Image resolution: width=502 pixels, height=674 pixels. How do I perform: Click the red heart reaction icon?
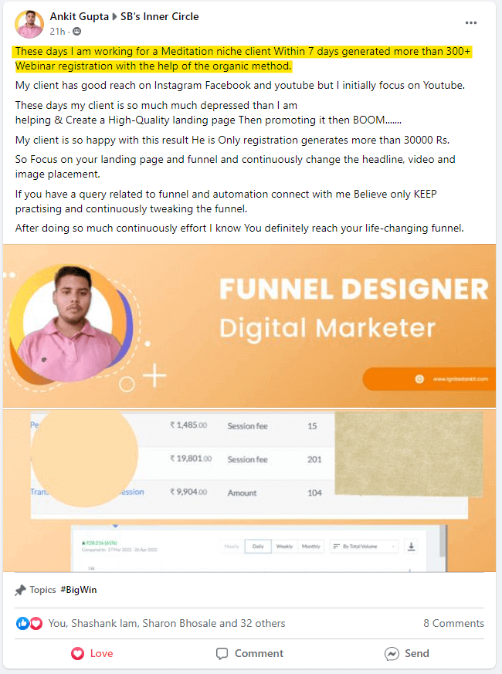point(36,623)
